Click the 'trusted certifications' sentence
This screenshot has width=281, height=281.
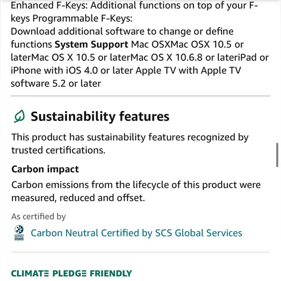pyautogui.click(x=58, y=150)
